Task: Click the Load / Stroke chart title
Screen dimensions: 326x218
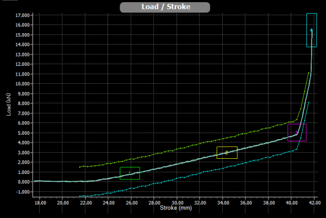Action: point(165,7)
